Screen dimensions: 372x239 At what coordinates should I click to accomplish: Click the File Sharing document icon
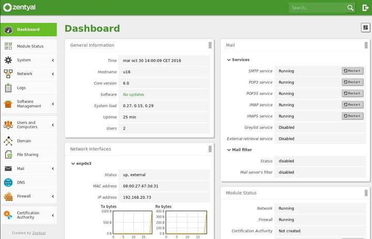9,154
